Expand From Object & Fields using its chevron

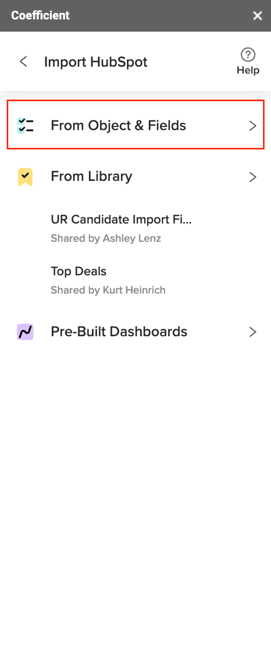click(253, 125)
